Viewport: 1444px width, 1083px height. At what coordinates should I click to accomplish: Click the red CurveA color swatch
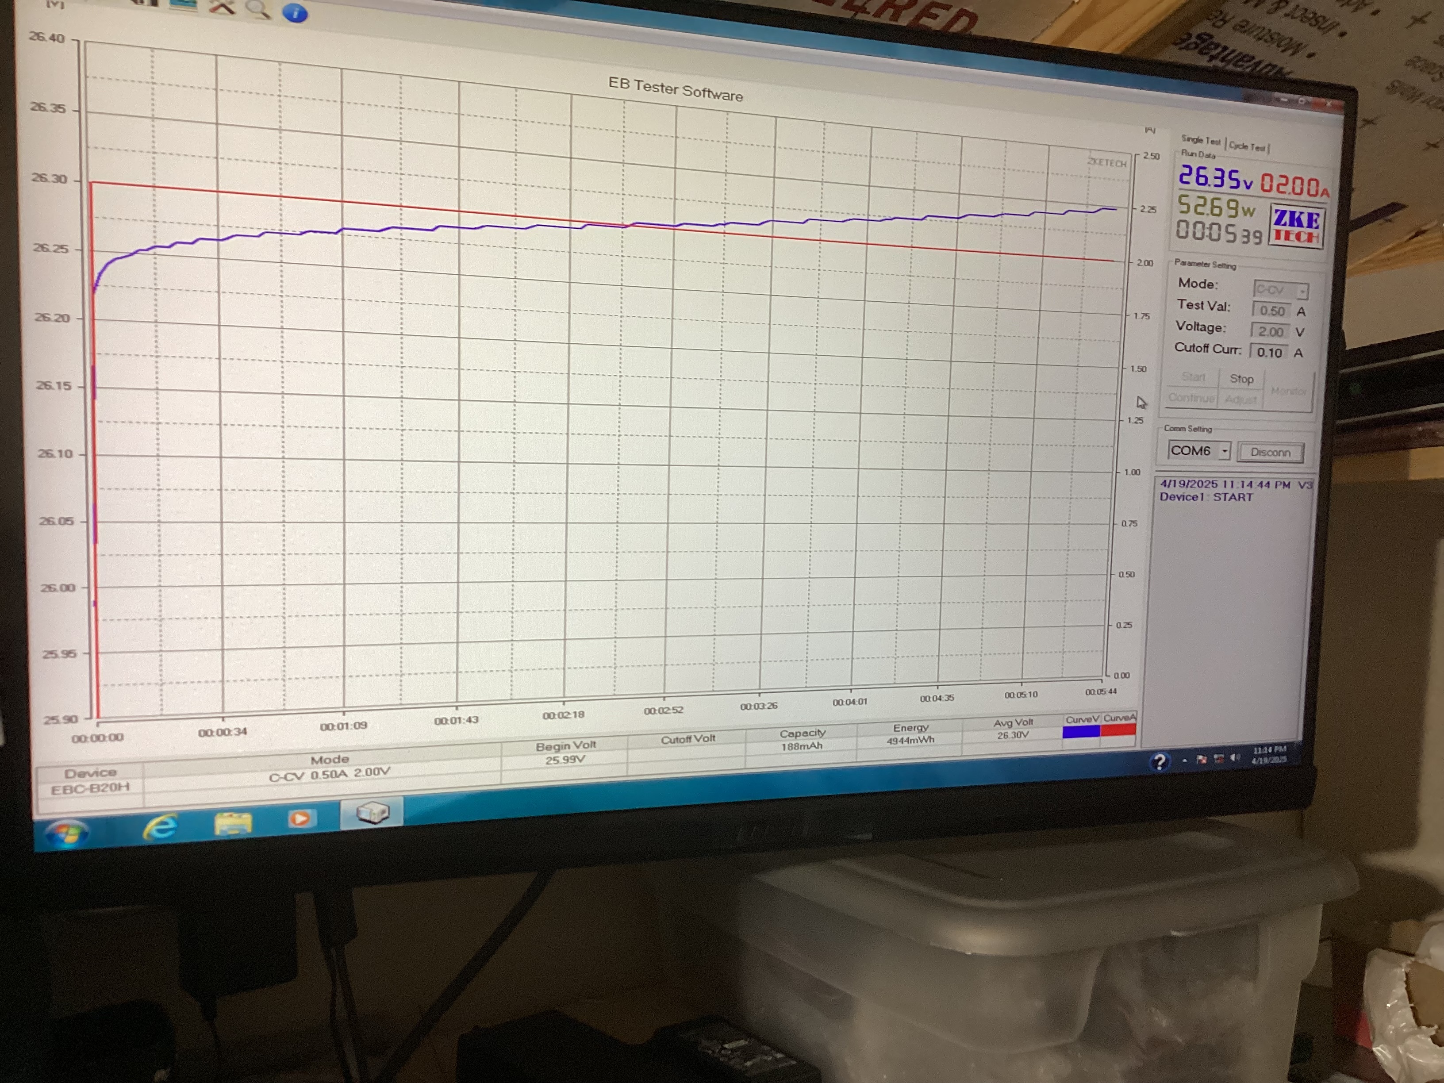(1118, 730)
